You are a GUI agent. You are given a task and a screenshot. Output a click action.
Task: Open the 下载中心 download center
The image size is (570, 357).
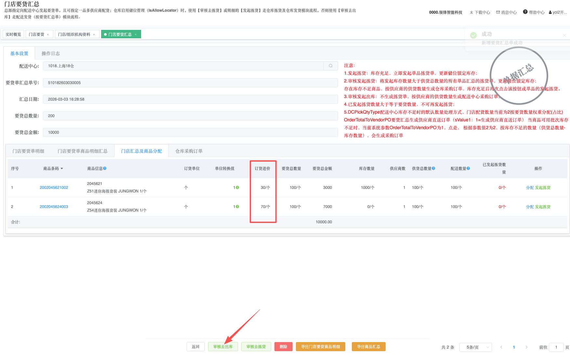click(x=480, y=12)
